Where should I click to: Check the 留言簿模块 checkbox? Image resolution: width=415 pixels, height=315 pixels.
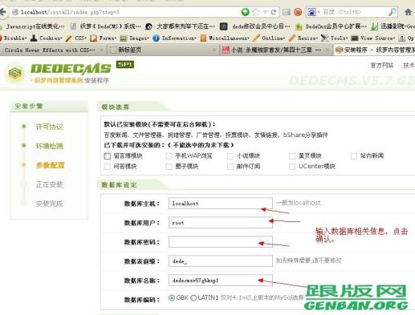point(108,155)
